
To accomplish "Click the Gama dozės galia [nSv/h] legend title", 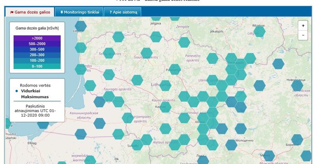I will [37, 28].
